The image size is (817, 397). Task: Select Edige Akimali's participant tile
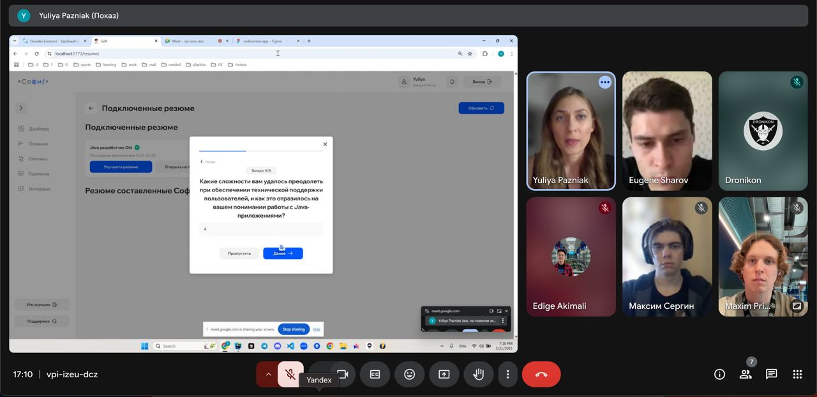pos(571,257)
